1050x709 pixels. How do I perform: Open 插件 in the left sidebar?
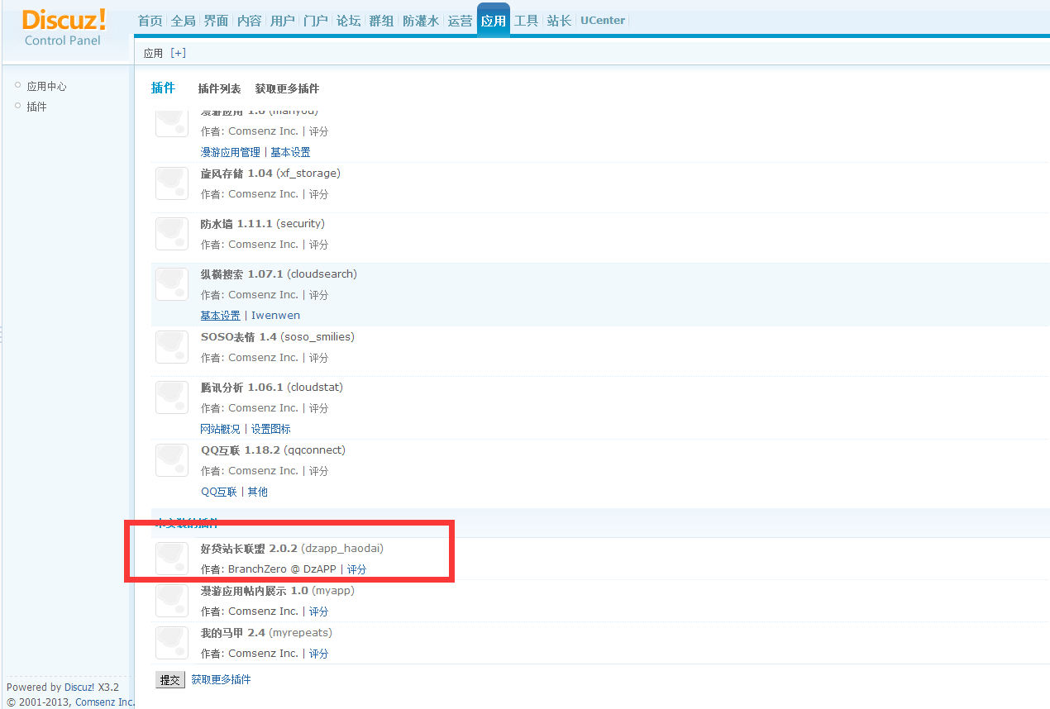(36, 107)
